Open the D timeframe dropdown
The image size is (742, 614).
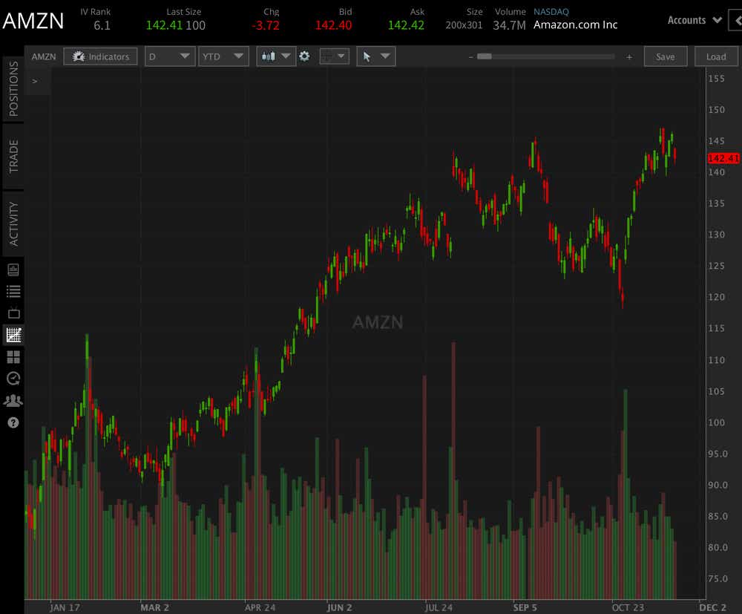[169, 56]
